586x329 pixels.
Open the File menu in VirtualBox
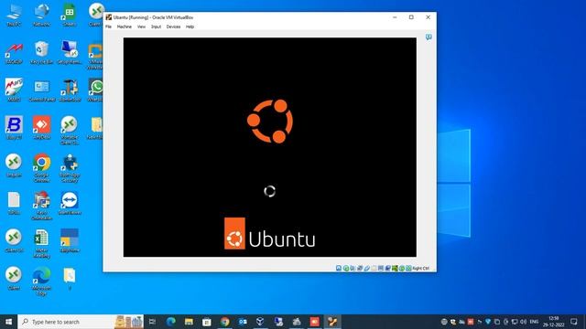point(108,27)
